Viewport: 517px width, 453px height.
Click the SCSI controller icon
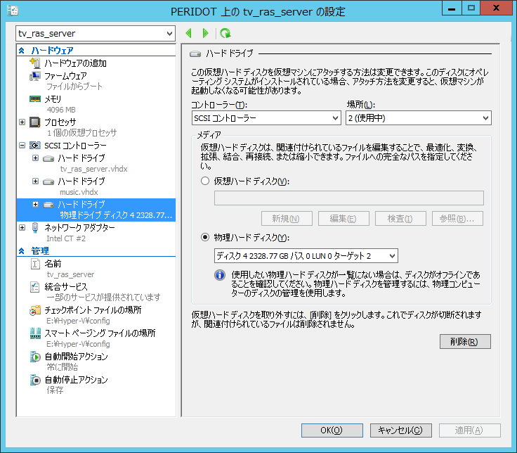click(x=35, y=146)
